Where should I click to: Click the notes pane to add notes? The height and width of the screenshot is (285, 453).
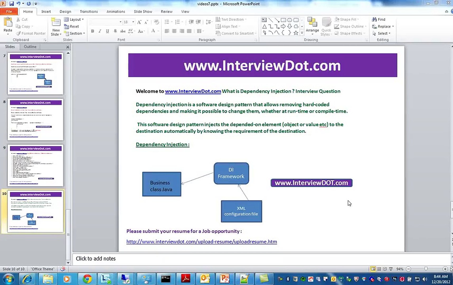pyautogui.click(x=261, y=259)
